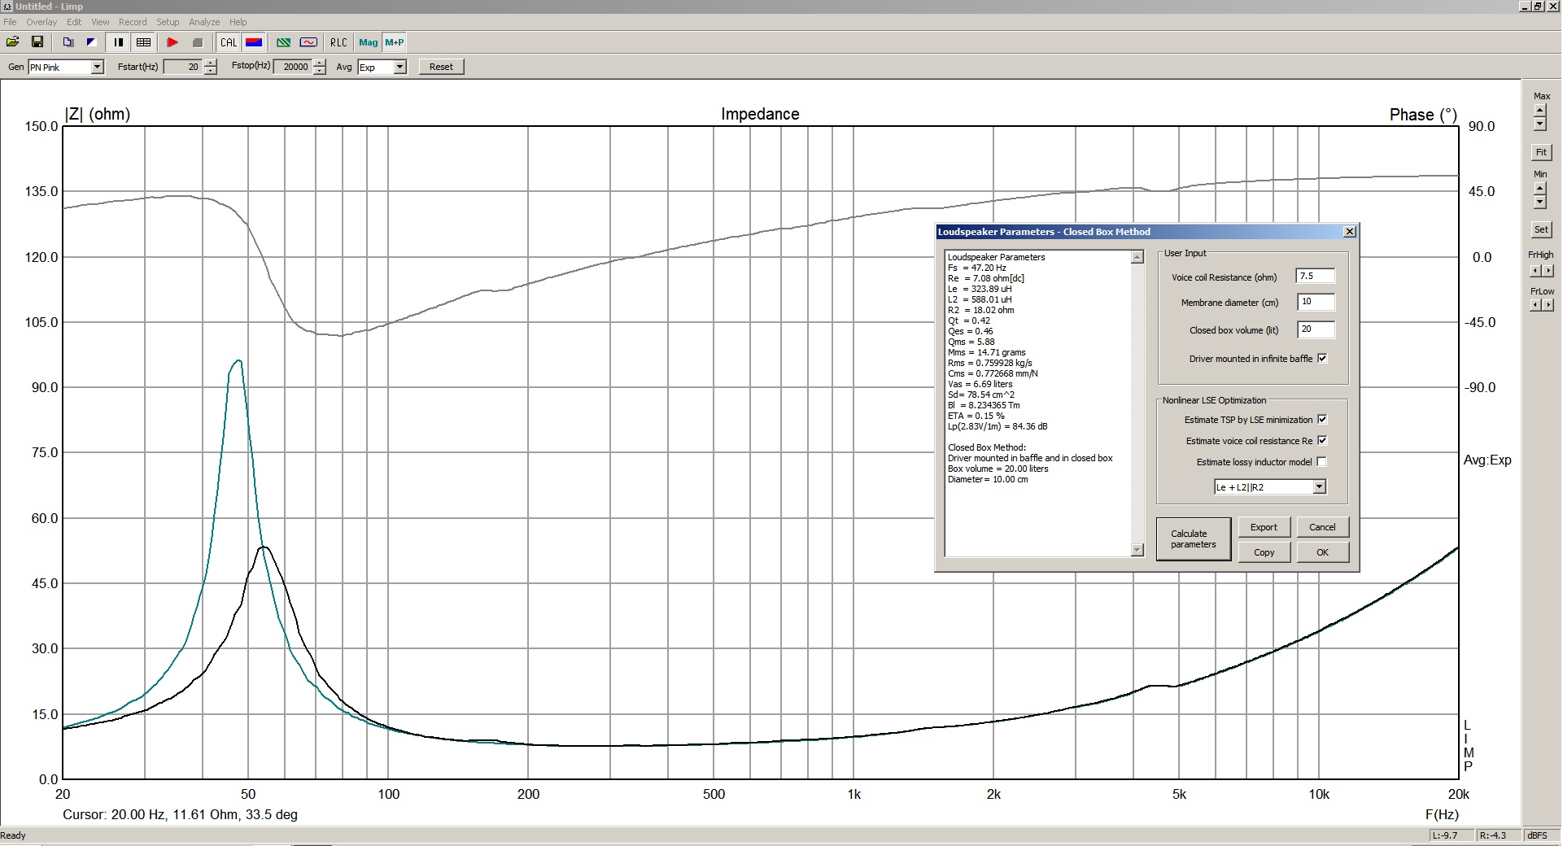Open the Overlay menu
The image size is (1563, 846).
point(41,22)
